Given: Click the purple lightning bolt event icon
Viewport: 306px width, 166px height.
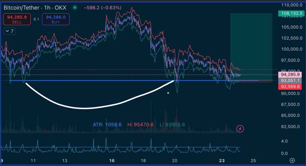Looking at the screenshot, I should click(240, 129).
